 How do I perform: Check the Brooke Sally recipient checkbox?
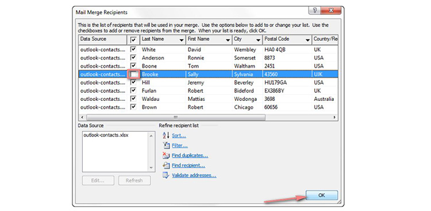click(x=133, y=75)
